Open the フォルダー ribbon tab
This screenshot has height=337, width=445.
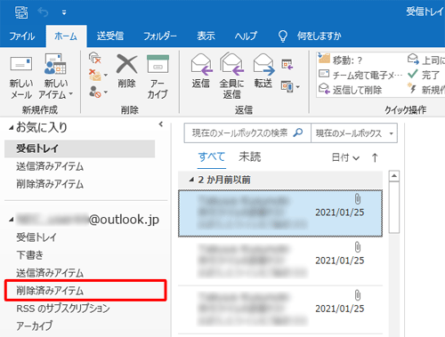pyautogui.click(x=160, y=36)
